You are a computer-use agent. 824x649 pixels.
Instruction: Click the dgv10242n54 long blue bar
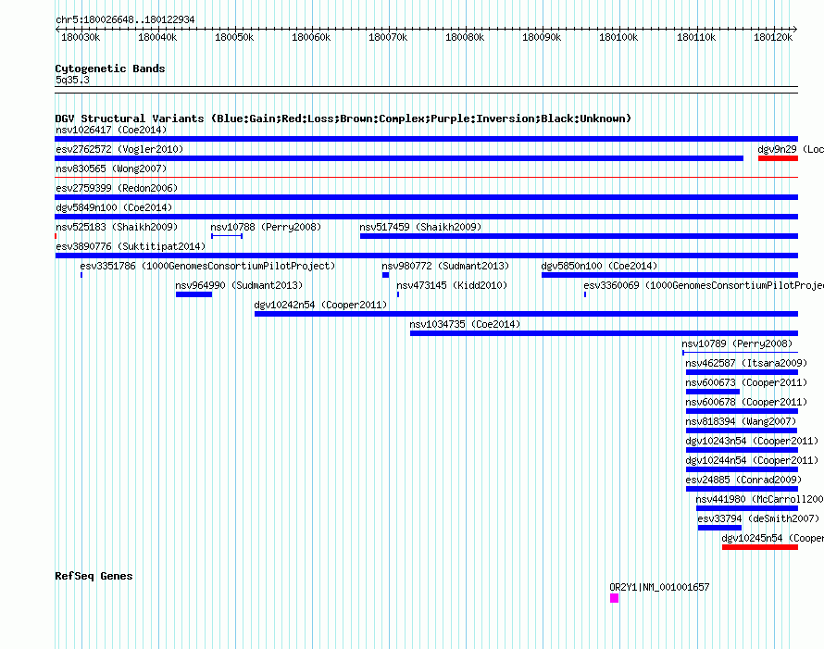[x=526, y=314]
